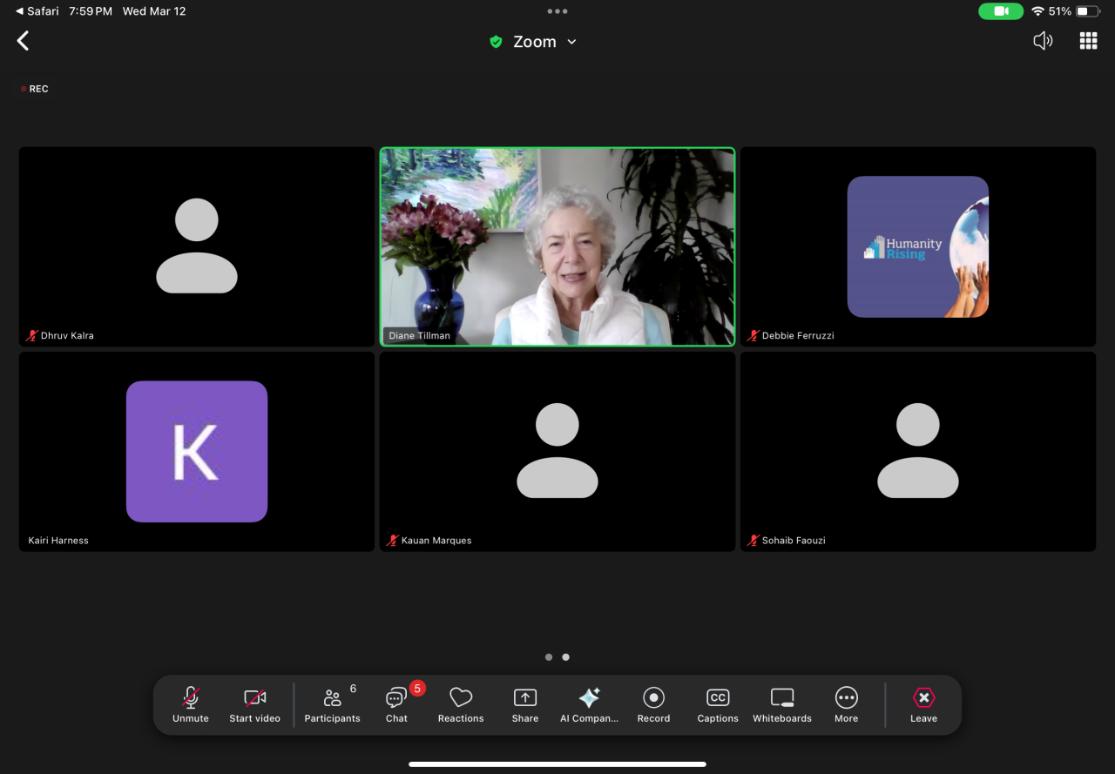
Task: Start recording with the Record button
Action: (x=653, y=703)
